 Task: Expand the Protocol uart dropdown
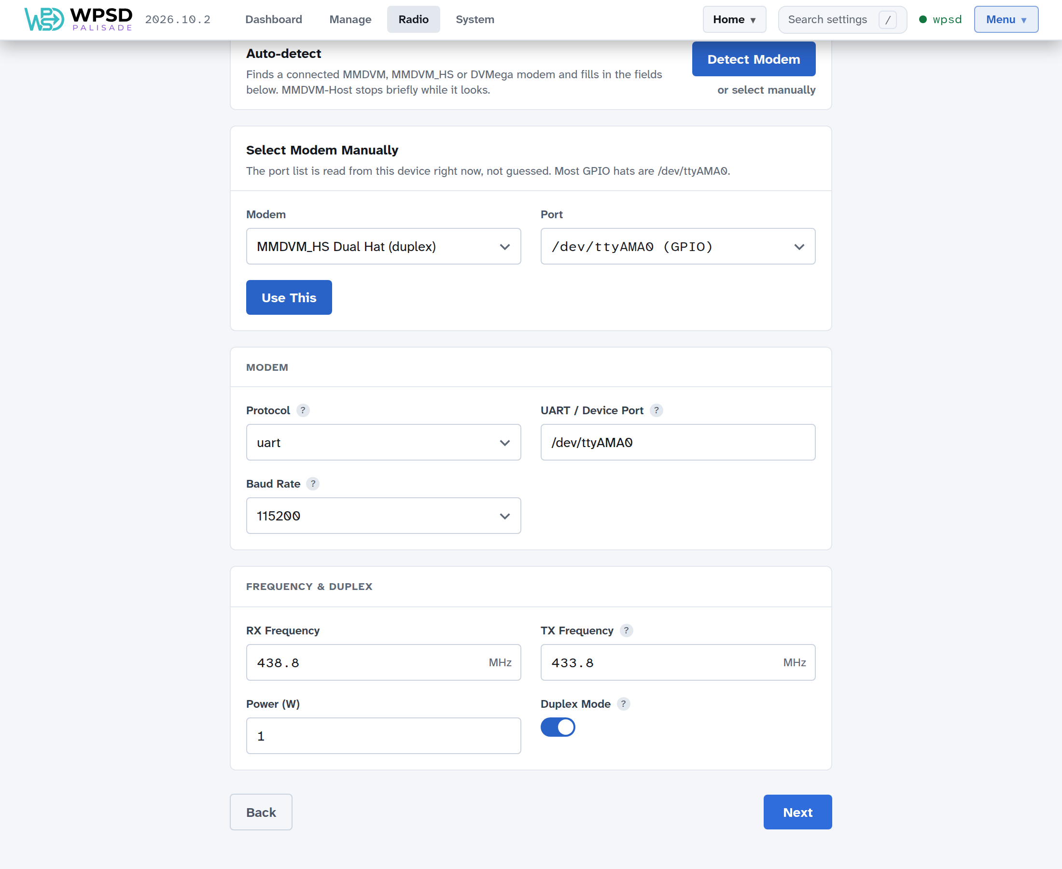(383, 443)
